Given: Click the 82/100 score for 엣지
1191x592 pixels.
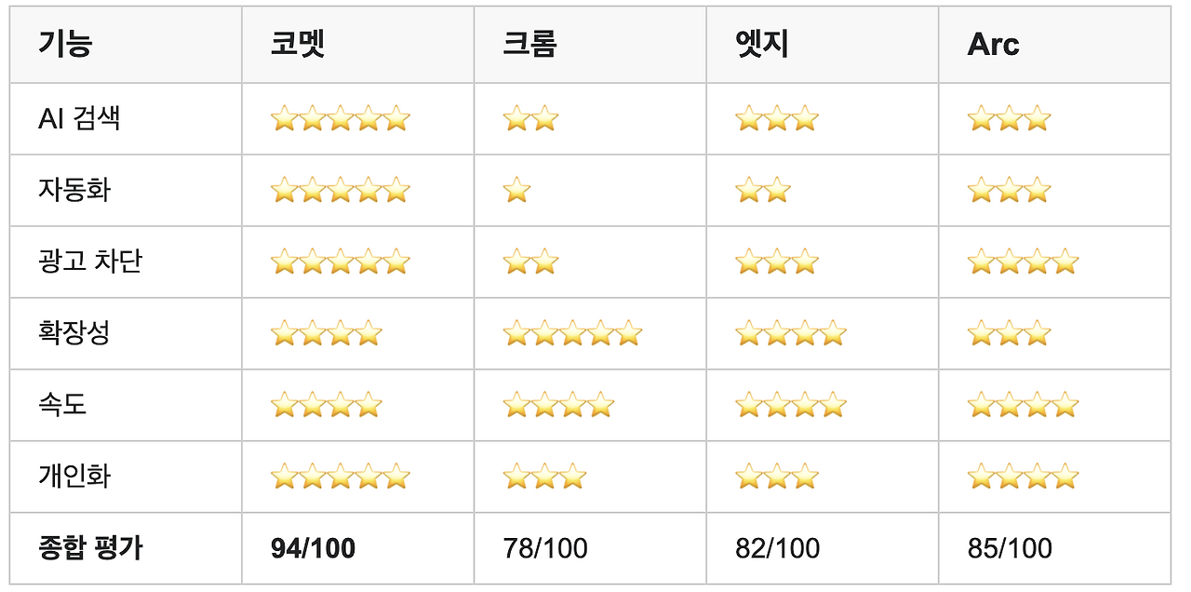Looking at the screenshot, I should (778, 548).
